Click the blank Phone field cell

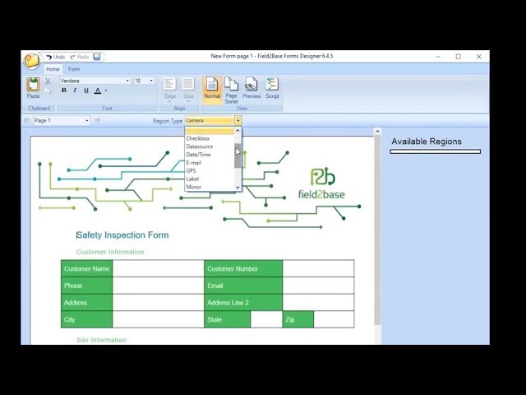tap(158, 286)
